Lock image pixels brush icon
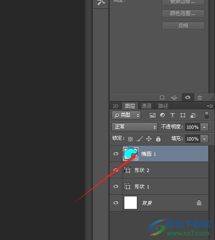The height and width of the screenshot is (240, 215). [x=140, y=139]
